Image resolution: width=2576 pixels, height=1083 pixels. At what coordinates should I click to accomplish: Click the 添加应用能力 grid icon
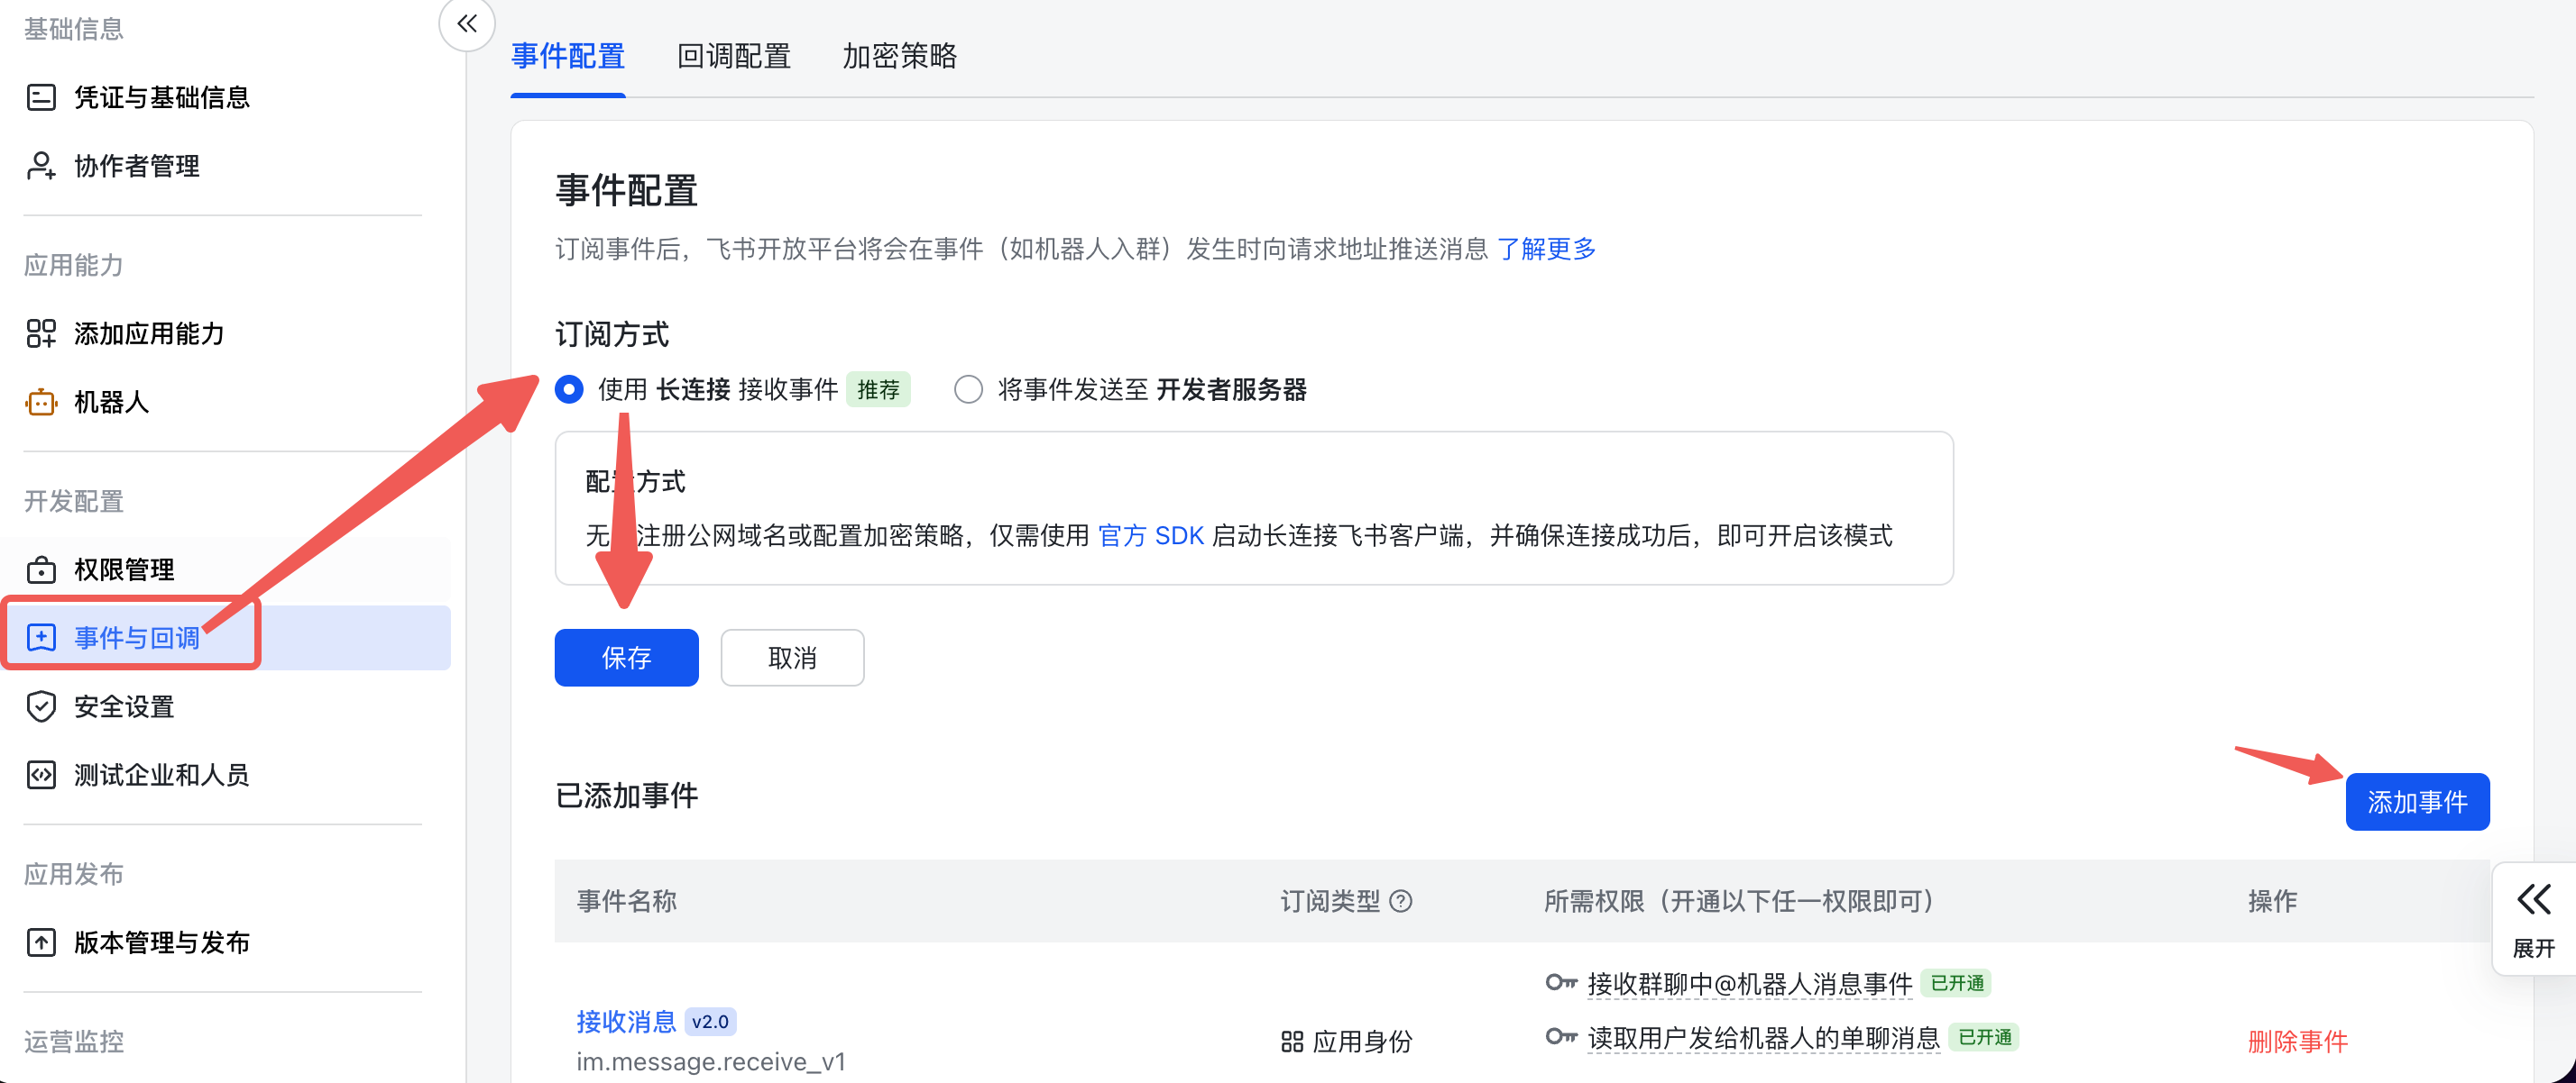point(41,333)
